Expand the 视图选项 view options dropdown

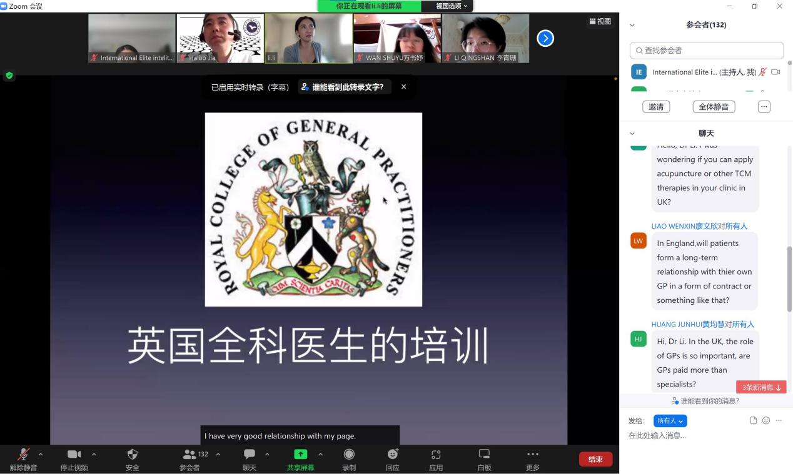pyautogui.click(x=452, y=6)
